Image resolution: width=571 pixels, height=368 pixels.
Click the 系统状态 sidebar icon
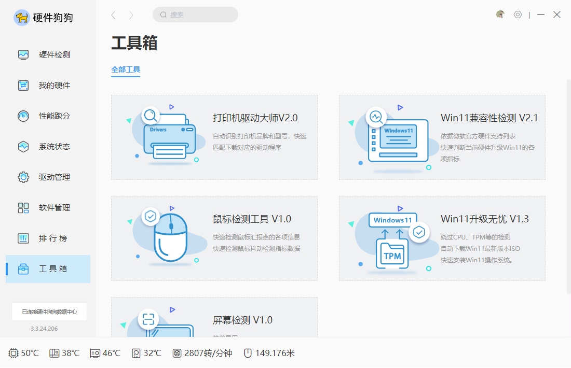pyautogui.click(x=23, y=147)
